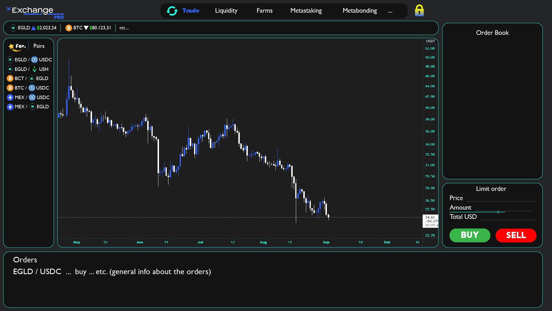Expand the ticker bar's etc... entry
Screen dimensions: 552x311
[x=124, y=28]
